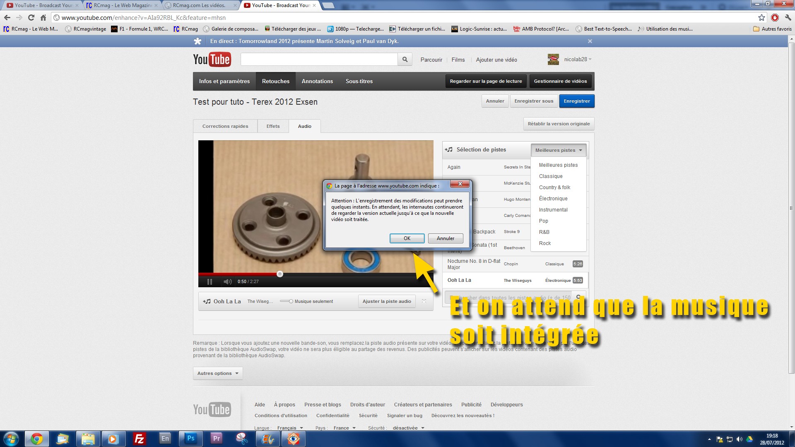Open the Meilleures pistes genre dropdown
Viewport: 795px width, 447px height.
click(x=559, y=150)
